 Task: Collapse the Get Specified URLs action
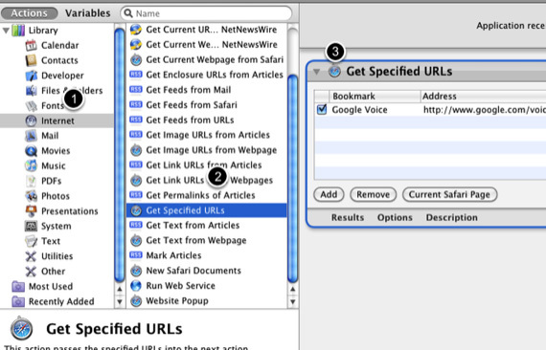pos(316,72)
